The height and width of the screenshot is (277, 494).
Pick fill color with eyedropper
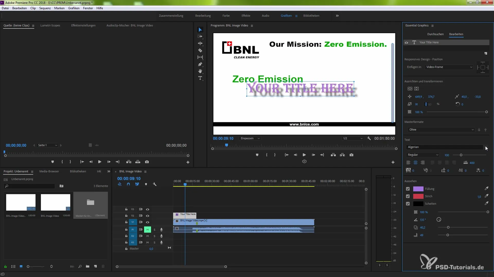[x=487, y=189]
